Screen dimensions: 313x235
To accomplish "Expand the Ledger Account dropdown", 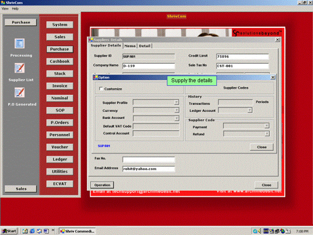I will click(250, 110).
